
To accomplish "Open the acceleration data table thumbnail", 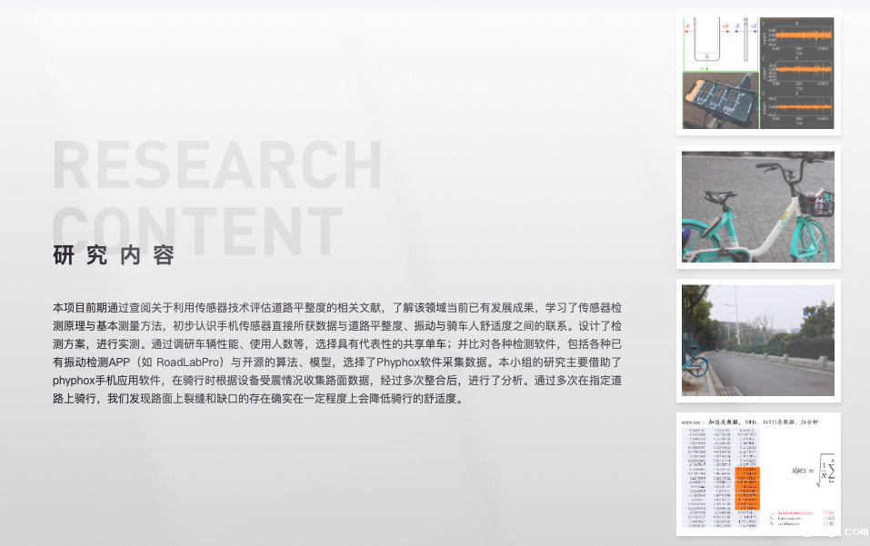I will click(757, 473).
